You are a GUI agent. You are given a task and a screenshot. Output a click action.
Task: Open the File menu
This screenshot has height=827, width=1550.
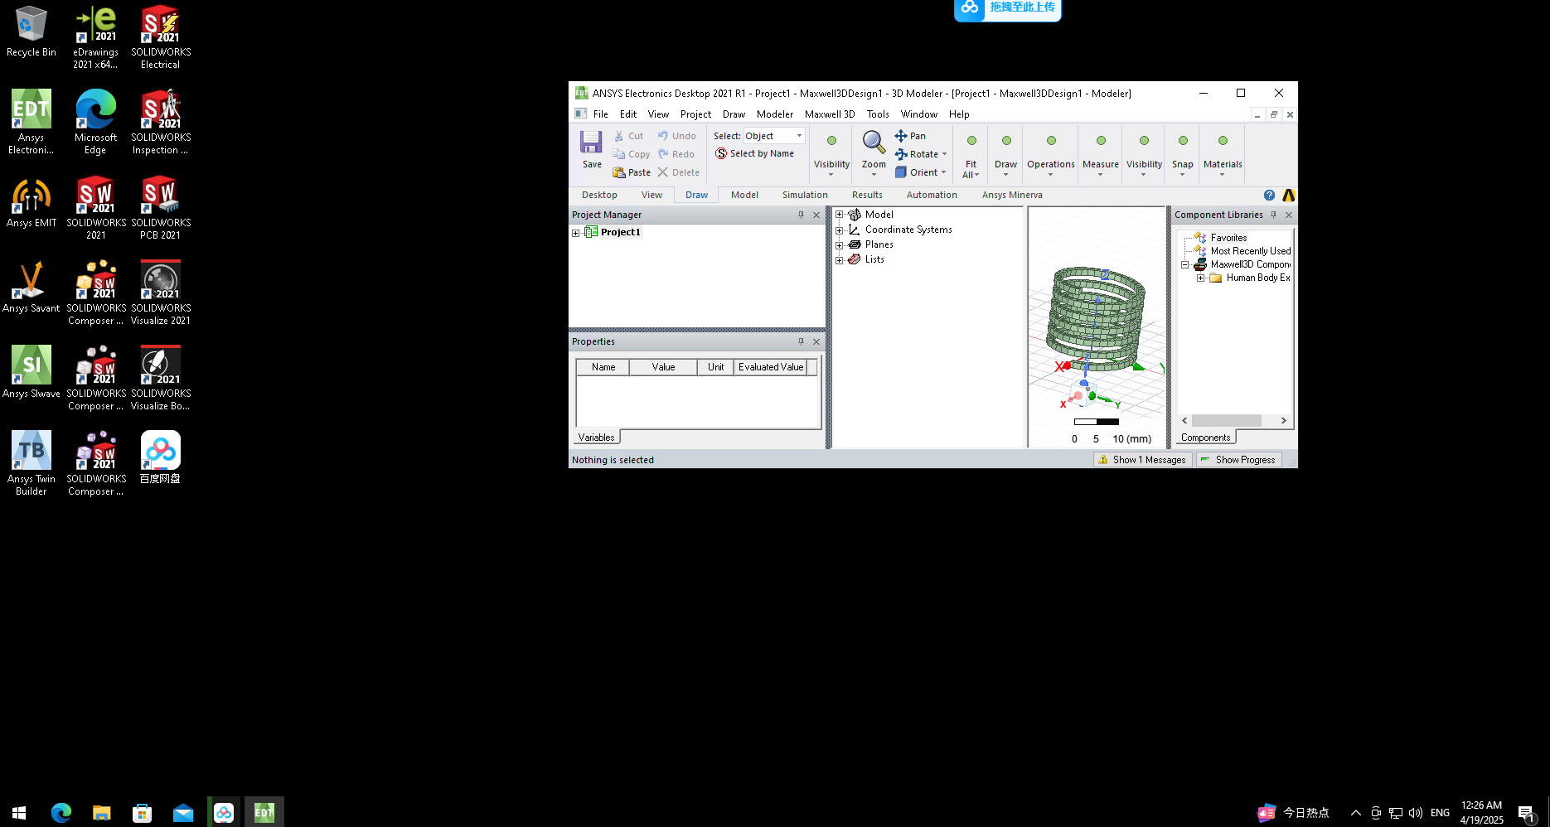pos(600,114)
